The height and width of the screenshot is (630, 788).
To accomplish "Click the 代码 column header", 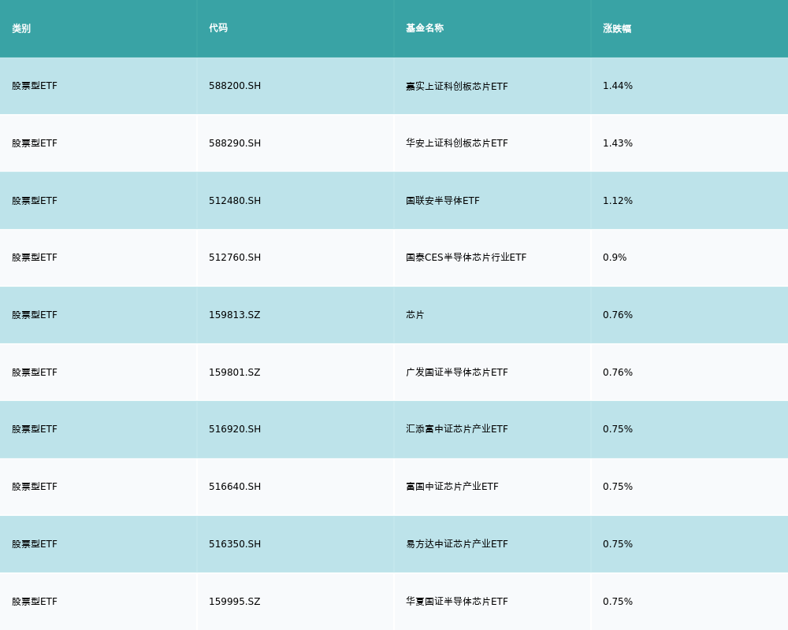I will [x=218, y=28].
